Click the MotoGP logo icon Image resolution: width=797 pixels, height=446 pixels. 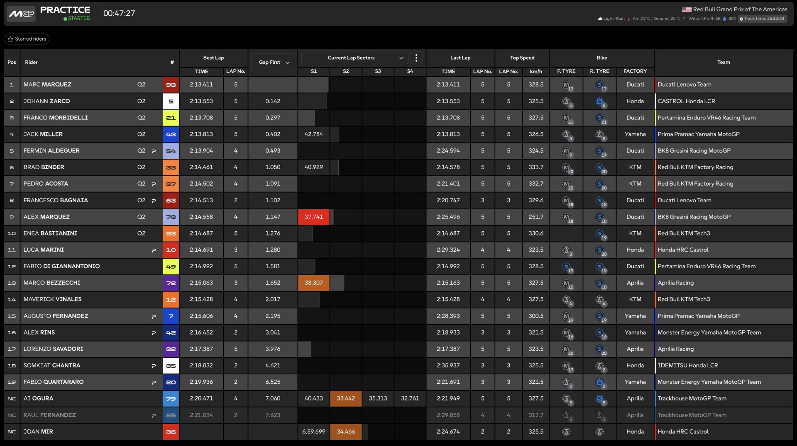[x=21, y=14]
